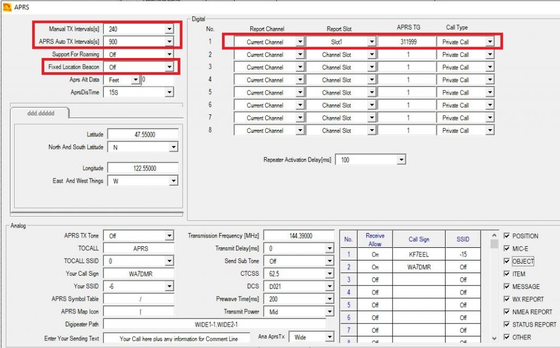
Task: Click the WA7DMR cell in receive table
Action: coord(419,267)
